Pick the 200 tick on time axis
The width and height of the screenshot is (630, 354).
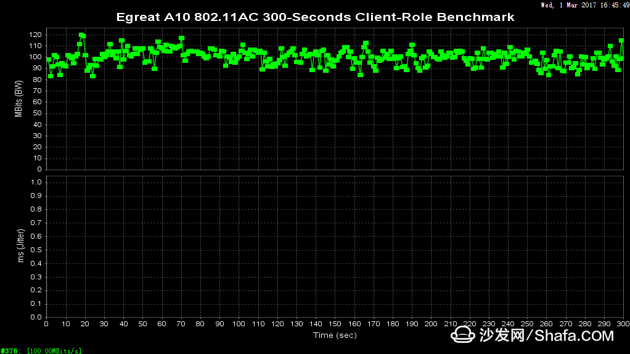431,324
